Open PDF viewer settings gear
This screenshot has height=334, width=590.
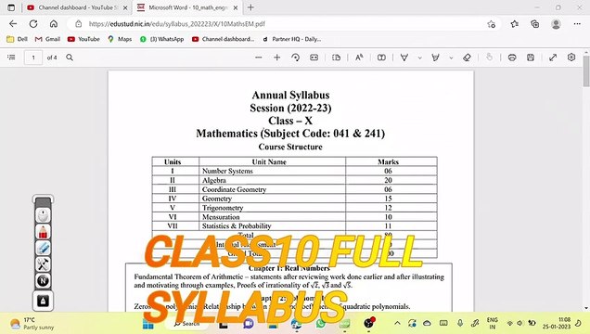click(571, 58)
